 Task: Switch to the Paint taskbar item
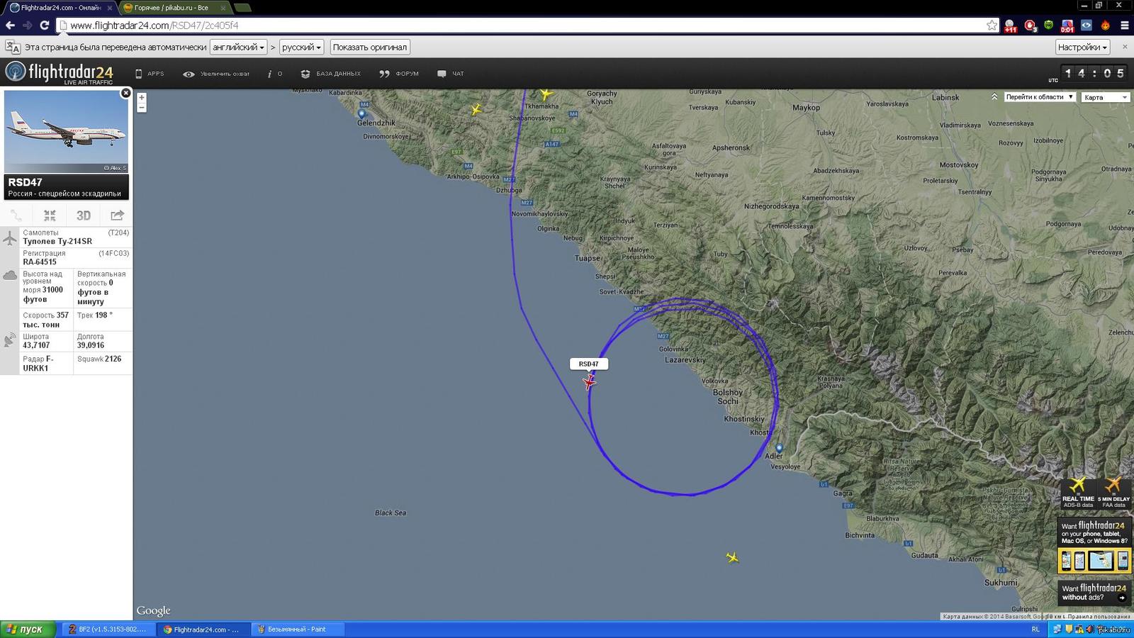(x=298, y=629)
